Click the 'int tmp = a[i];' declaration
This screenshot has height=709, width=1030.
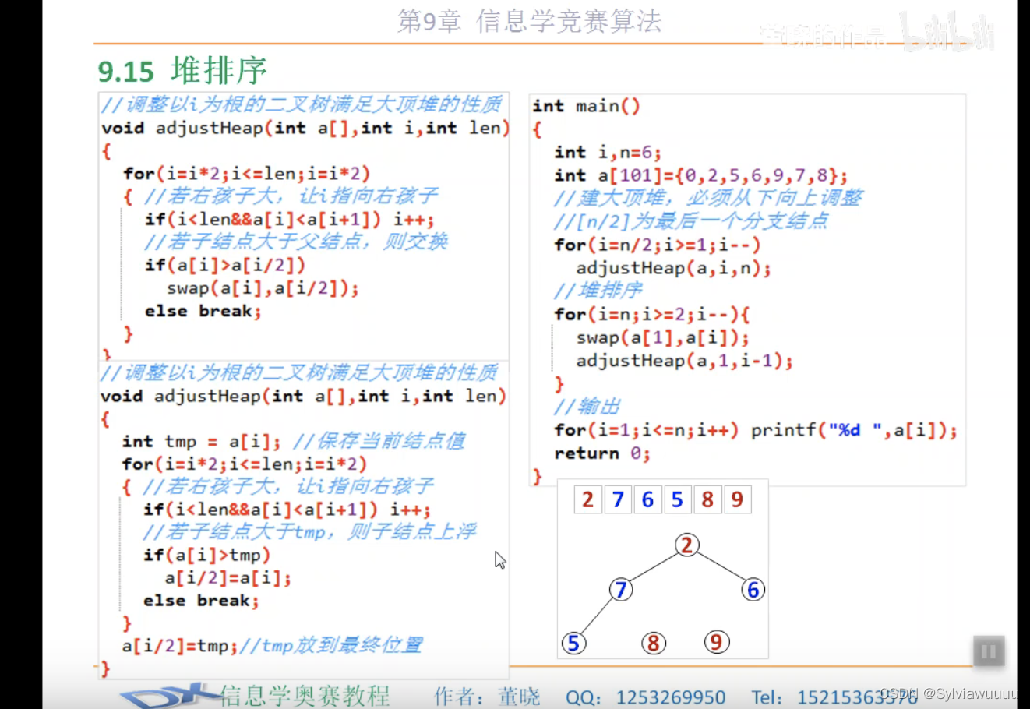tap(201, 442)
